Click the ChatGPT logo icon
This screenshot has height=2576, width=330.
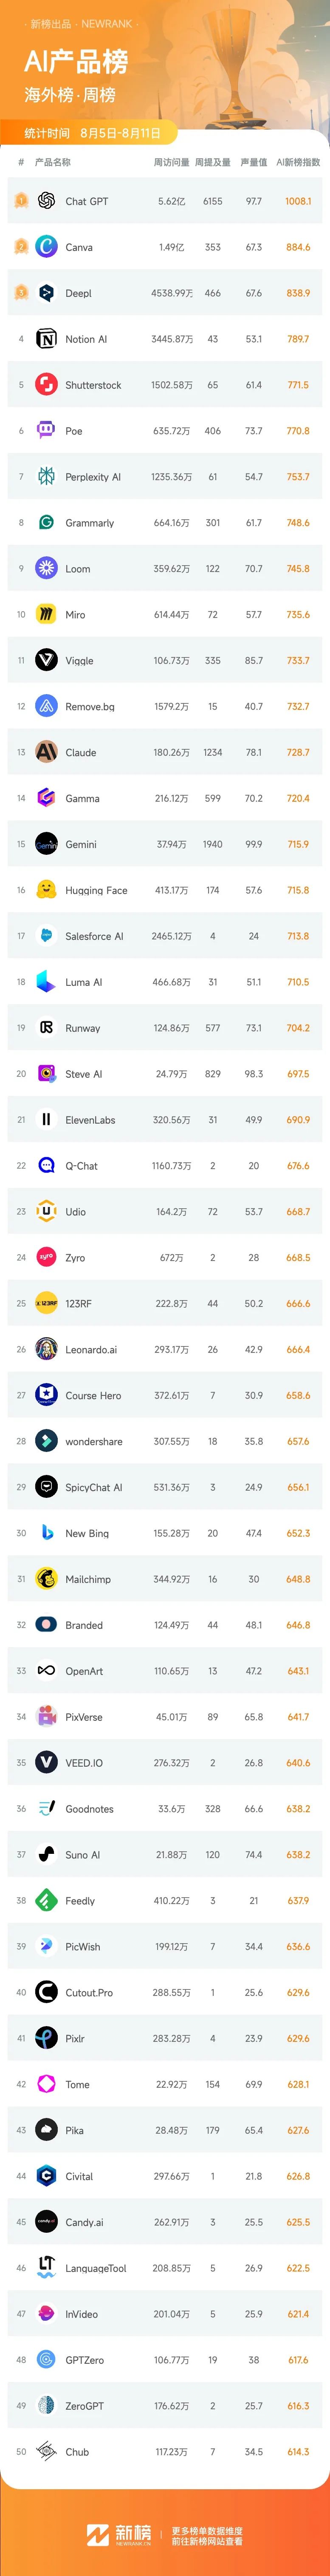click(46, 201)
